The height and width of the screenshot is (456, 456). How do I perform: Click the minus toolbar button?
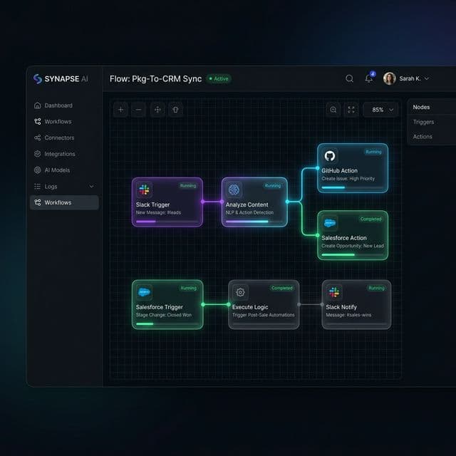[x=138, y=110]
